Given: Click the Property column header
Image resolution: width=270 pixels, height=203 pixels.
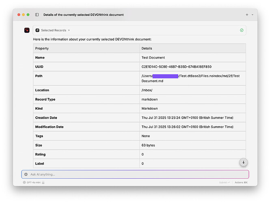Looking at the screenshot, I should coord(42,48).
